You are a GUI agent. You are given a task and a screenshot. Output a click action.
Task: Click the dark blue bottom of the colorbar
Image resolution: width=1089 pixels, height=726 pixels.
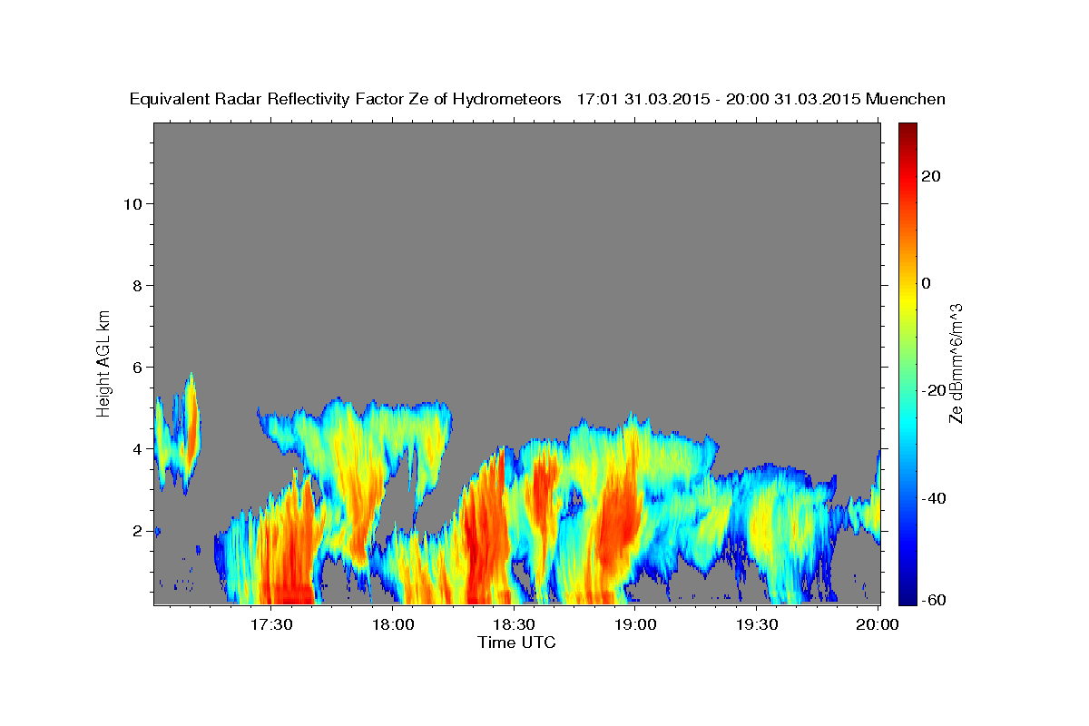[907, 597]
